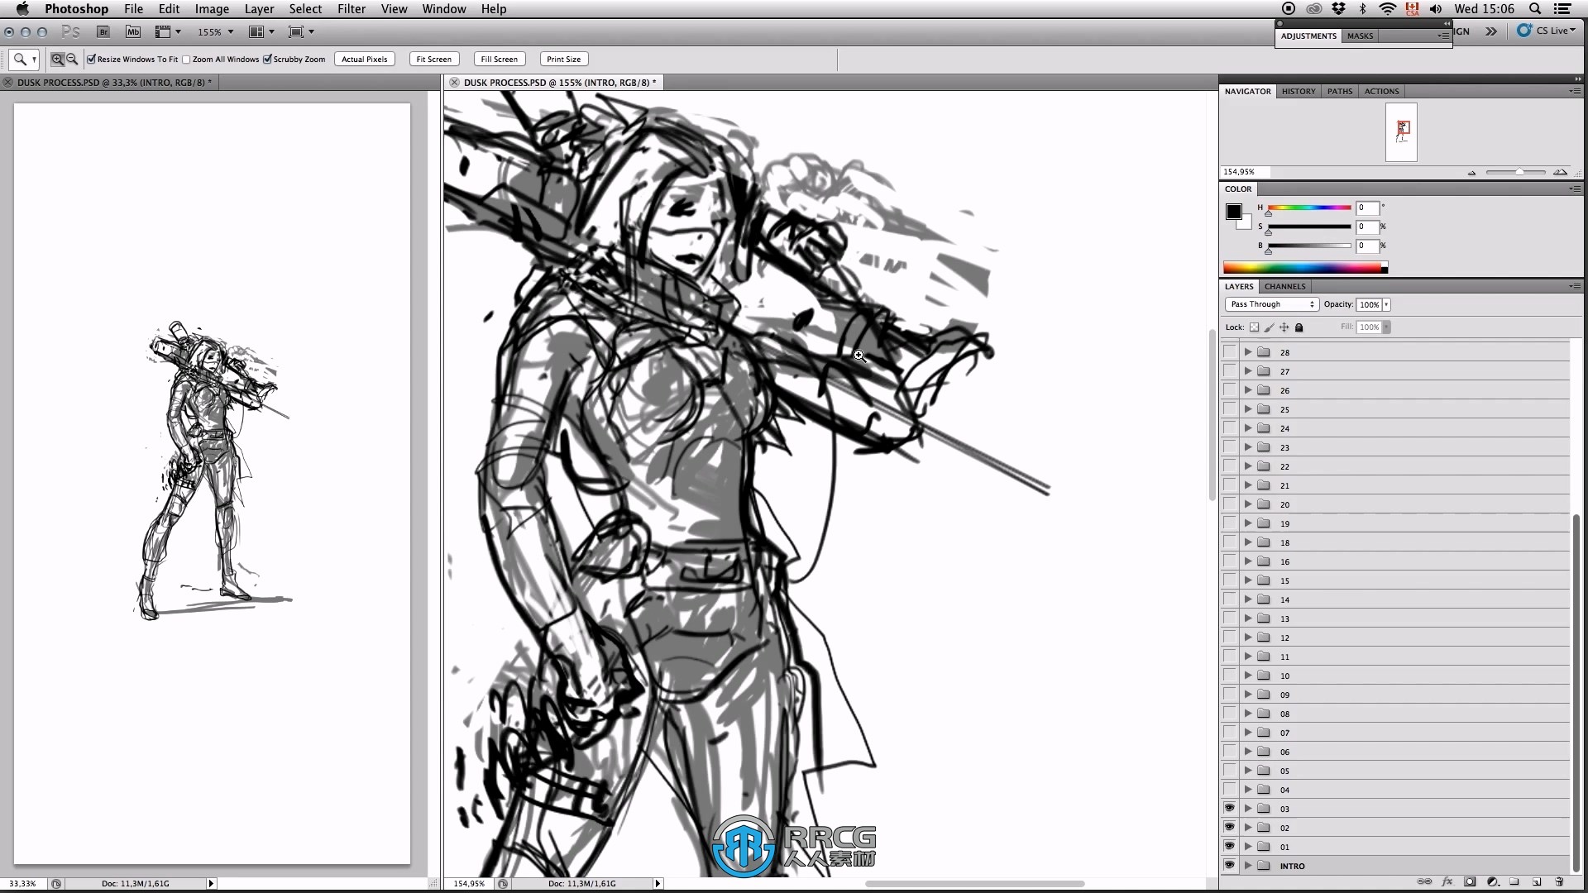The height and width of the screenshot is (893, 1588).
Task: Click the foreground color swatch
Action: click(x=1233, y=212)
